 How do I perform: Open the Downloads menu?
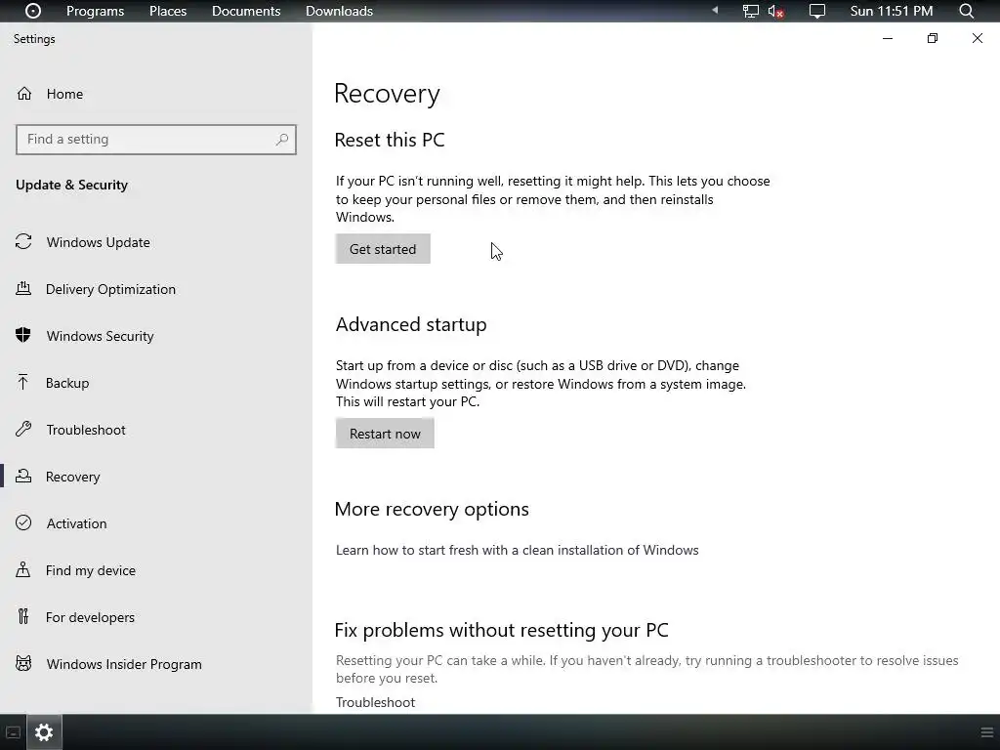coord(339,11)
